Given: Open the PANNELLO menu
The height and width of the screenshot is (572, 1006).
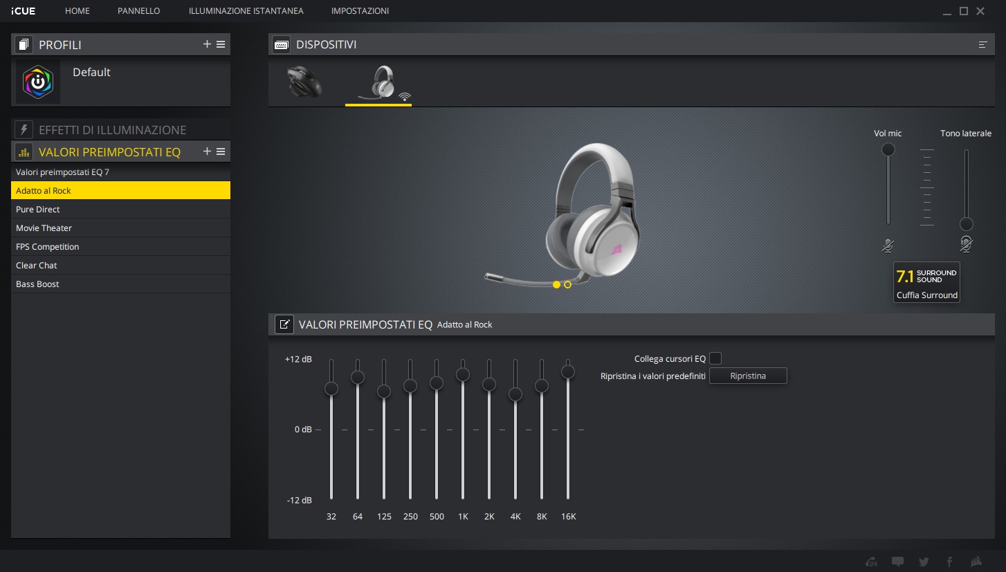Looking at the screenshot, I should [x=139, y=11].
